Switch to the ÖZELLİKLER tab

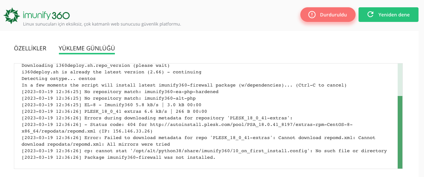pyautogui.click(x=30, y=49)
